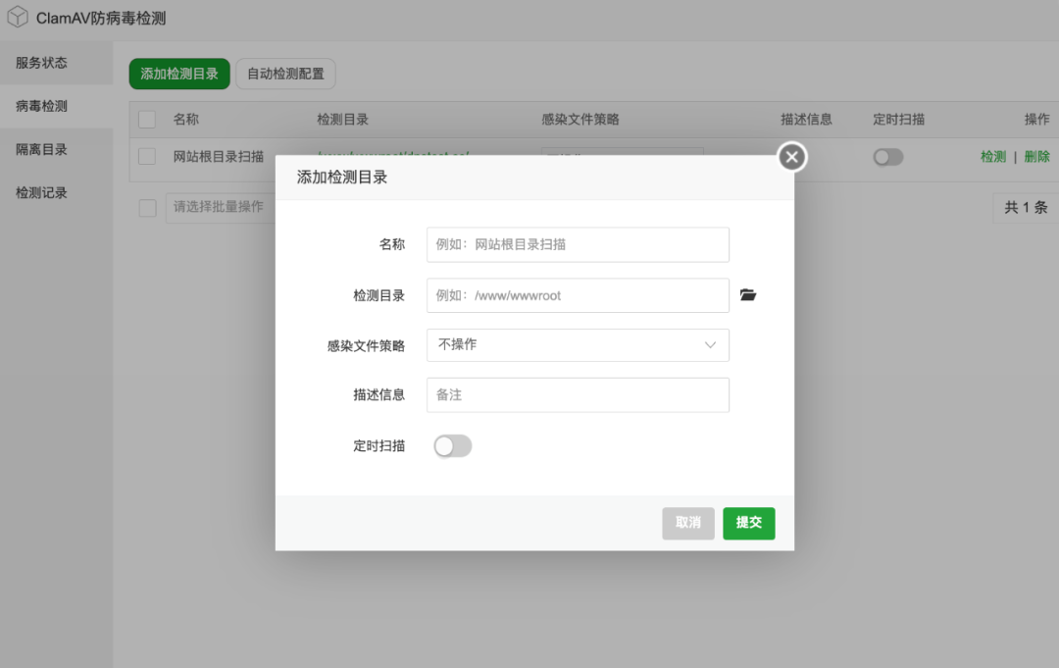
Task: Open the 感染文件策略 dropdown showing 不操作
Action: point(578,345)
